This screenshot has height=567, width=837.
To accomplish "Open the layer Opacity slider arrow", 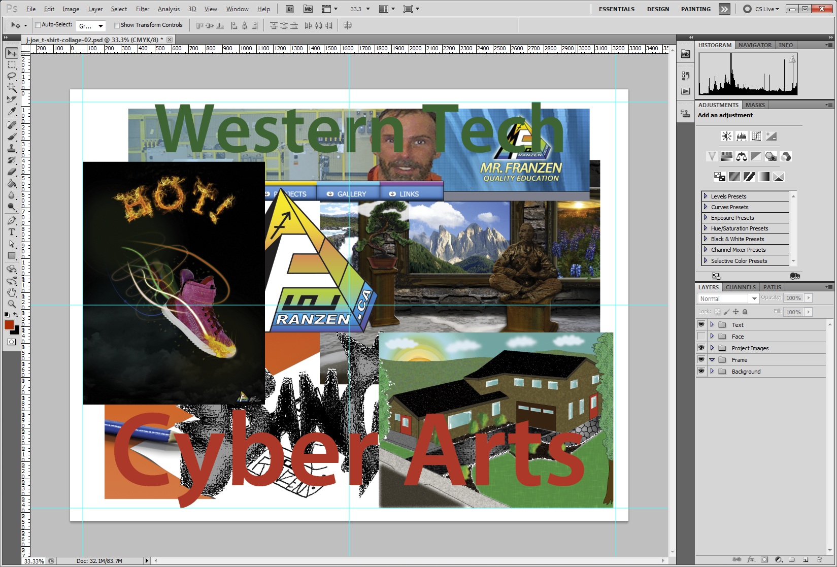I will (x=809, y=298).
